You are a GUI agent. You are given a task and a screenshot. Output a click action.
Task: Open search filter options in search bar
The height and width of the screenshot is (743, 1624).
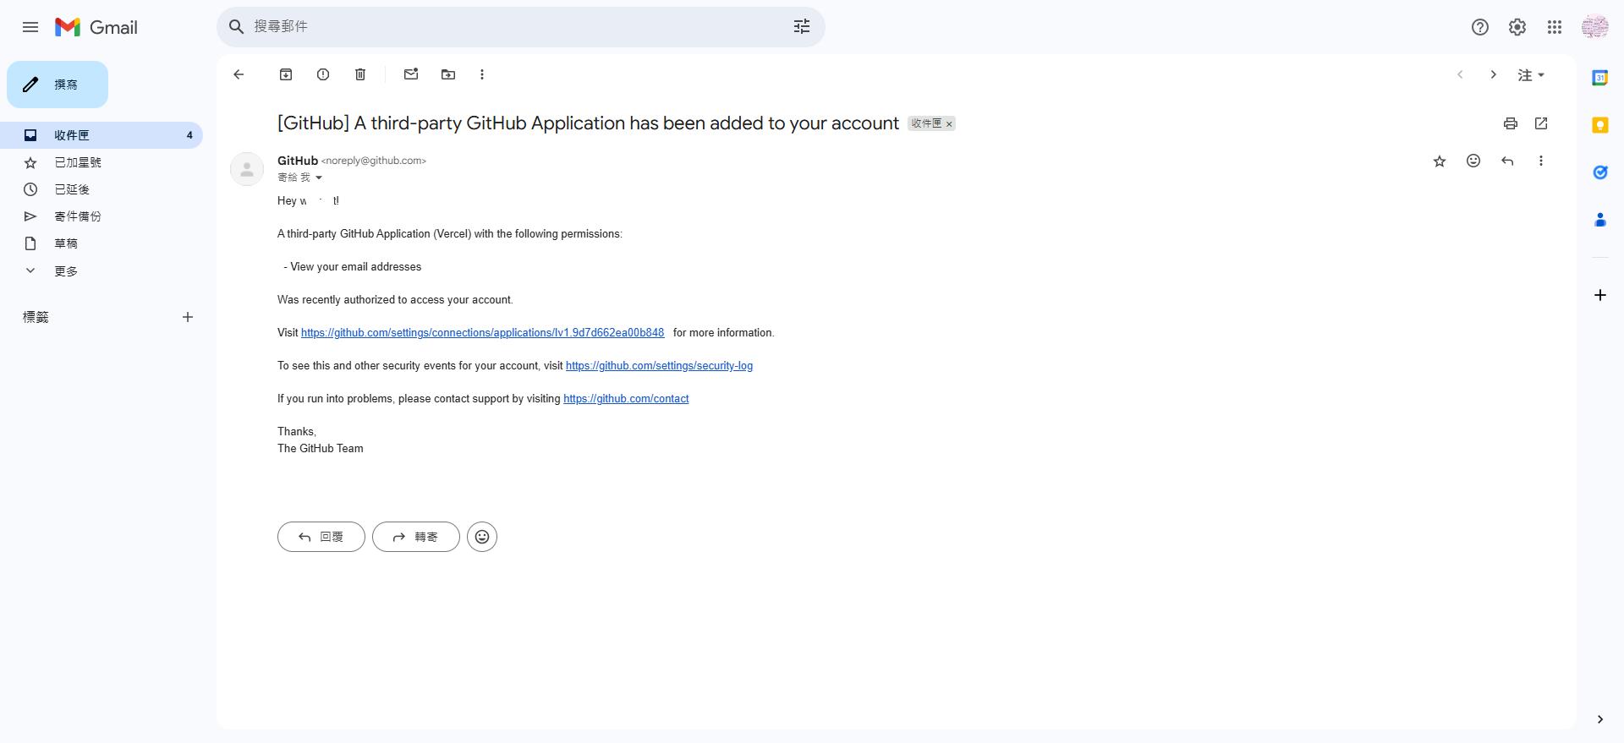(801, 27)
